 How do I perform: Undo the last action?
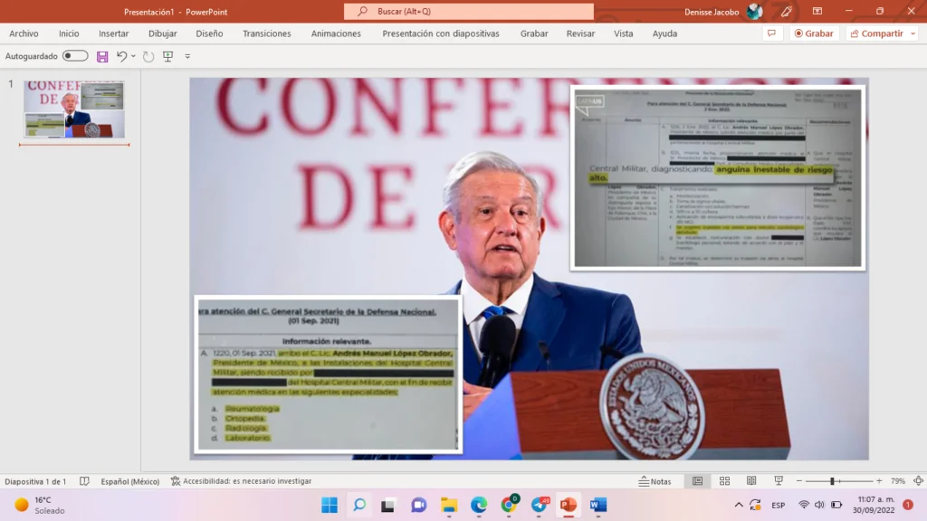[x=121, y=56]
